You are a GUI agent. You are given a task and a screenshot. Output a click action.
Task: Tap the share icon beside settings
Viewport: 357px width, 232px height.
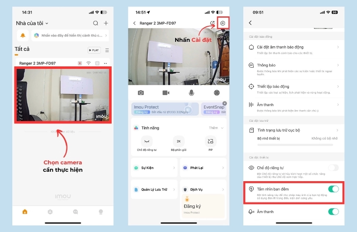(212, 23)
